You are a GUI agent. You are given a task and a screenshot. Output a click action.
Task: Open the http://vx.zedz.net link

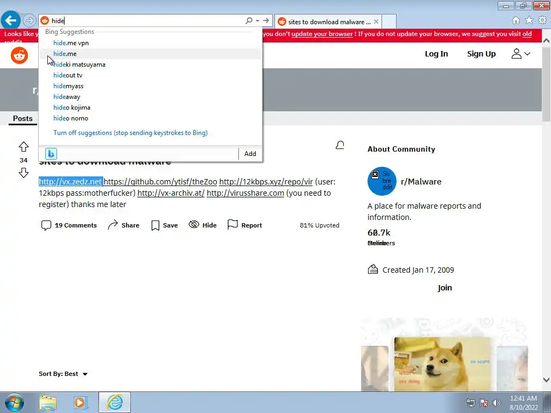point(70,182)
